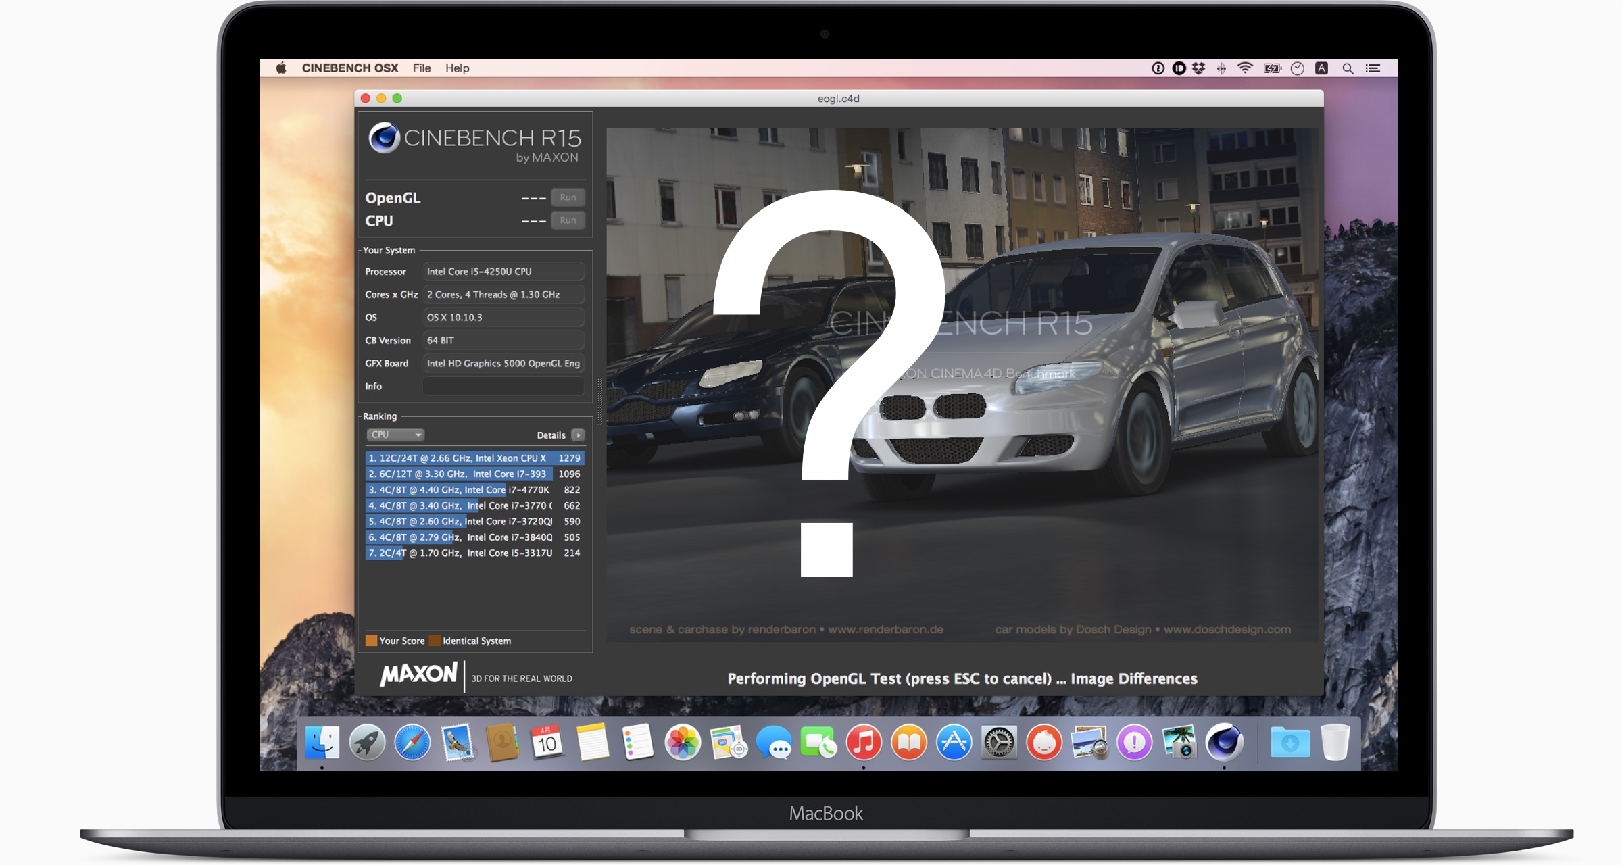Open the Help menu
The height and width of the screenshot is (865, 1622).
(x=457, y=68)
